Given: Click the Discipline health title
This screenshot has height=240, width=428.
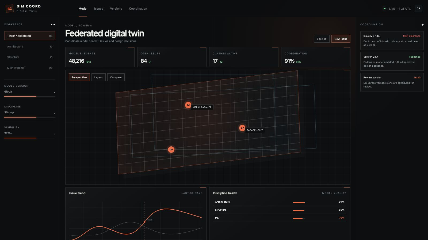Looking at the screenshot, I should (225, 193).
